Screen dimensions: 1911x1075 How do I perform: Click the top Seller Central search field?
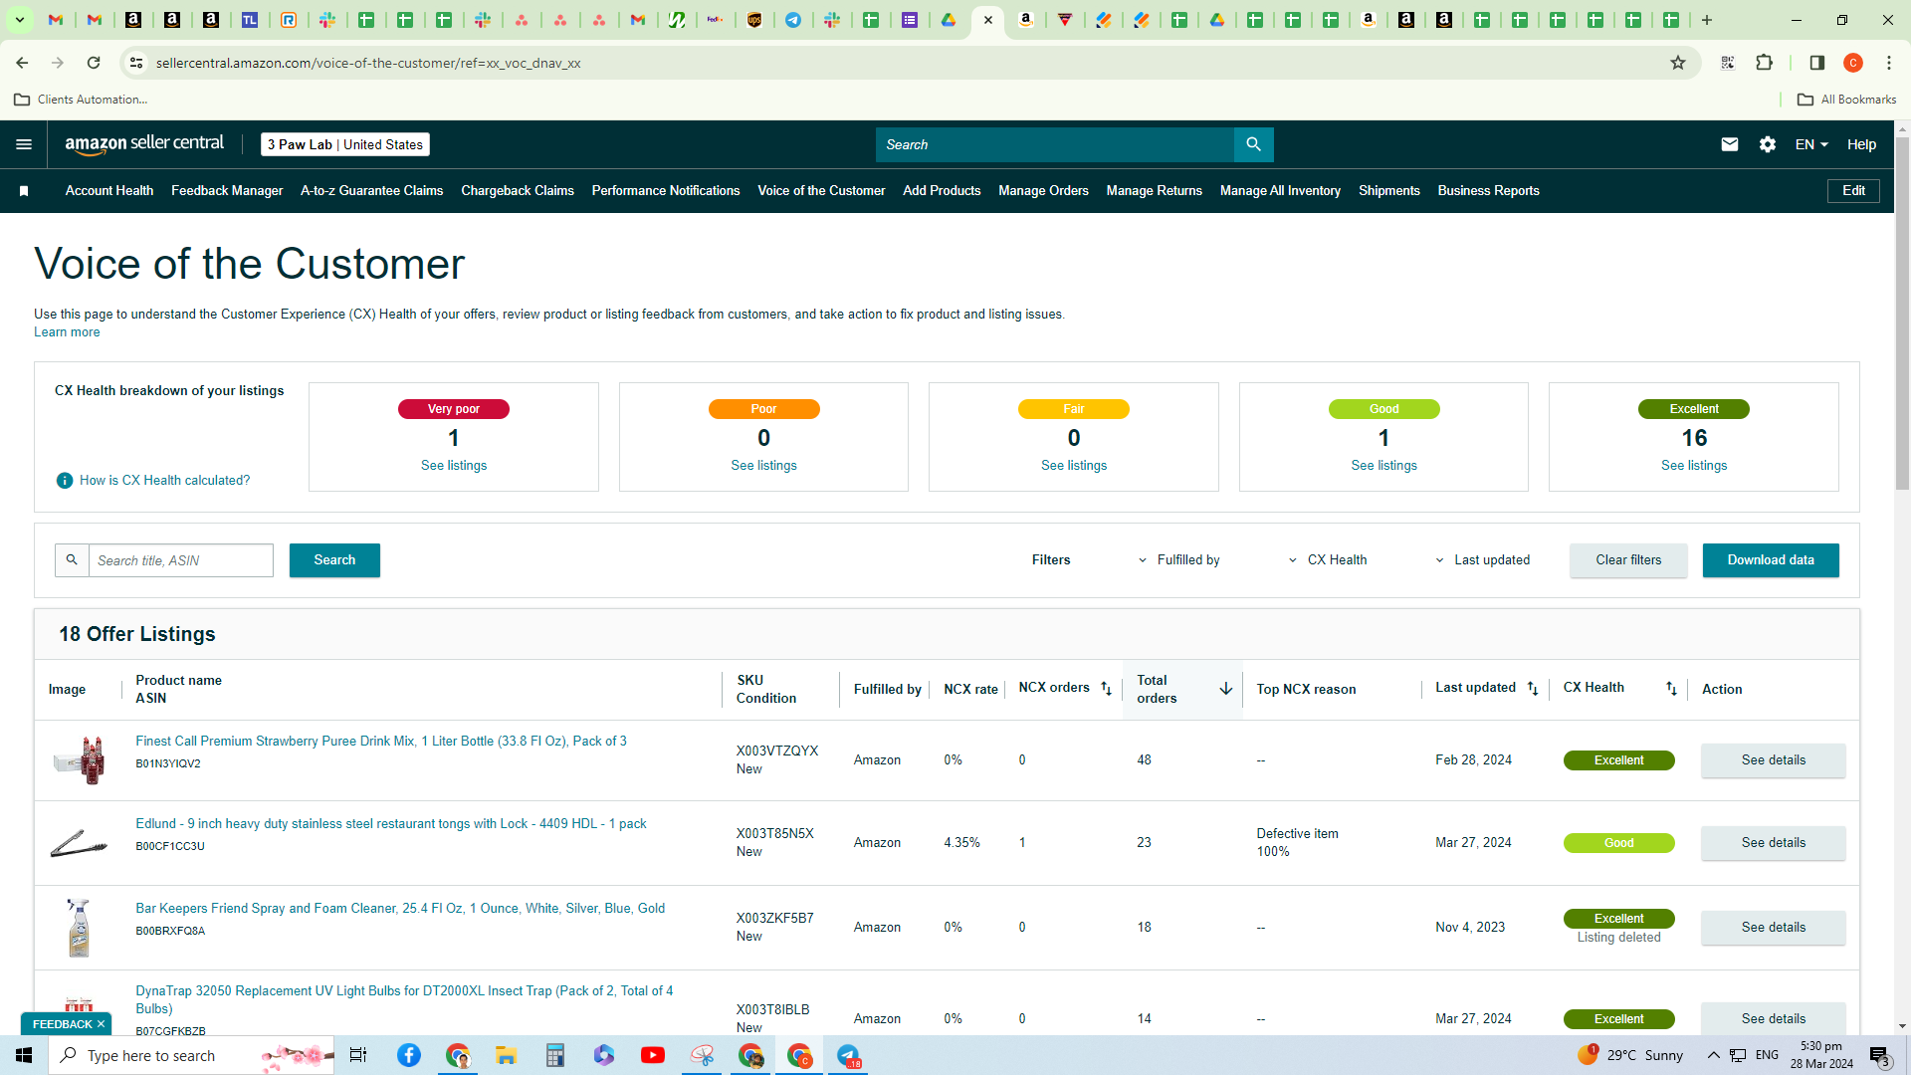[x=1055, y=144]
